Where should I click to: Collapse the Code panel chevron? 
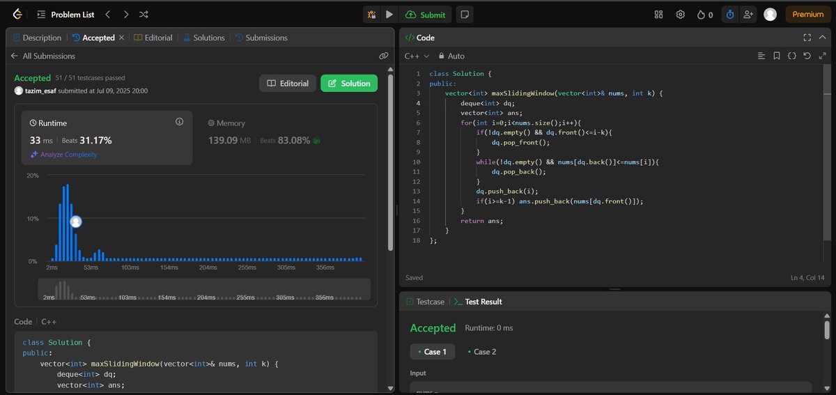pyautogui.click(x=821, y=38)
